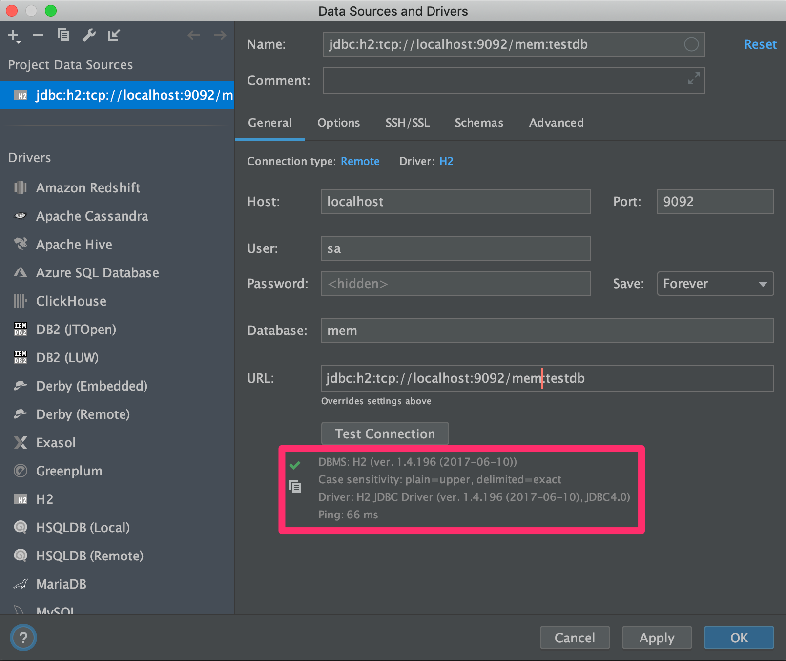Remove selected data source with minus icon
The image size is (786, 661).
38,35
